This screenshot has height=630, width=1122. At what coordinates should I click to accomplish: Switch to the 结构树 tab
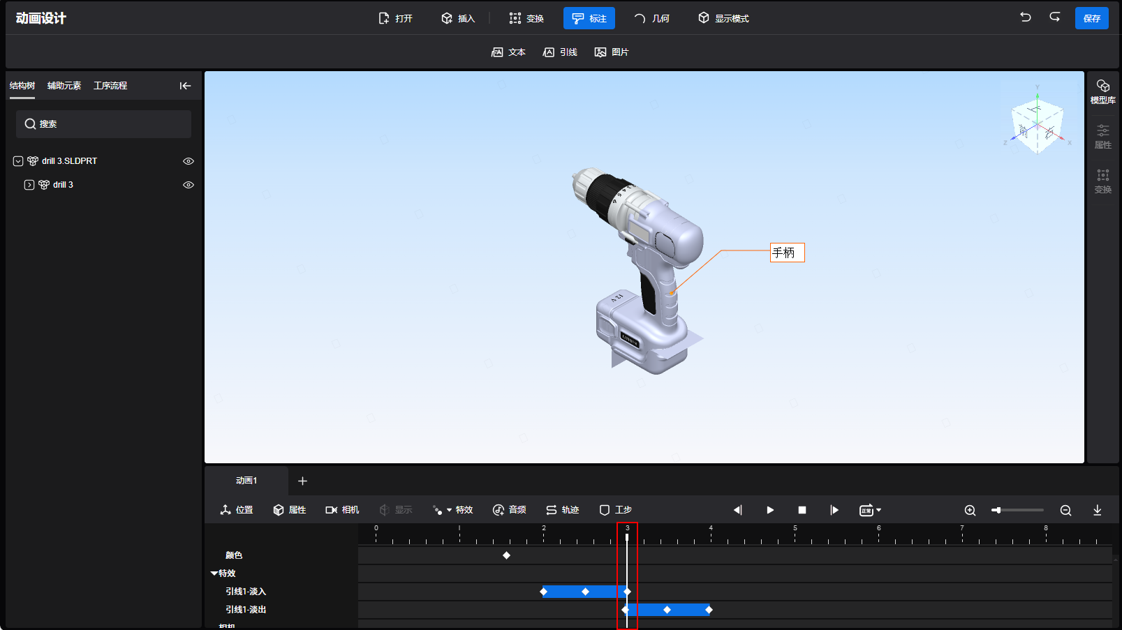click(22, 86)
